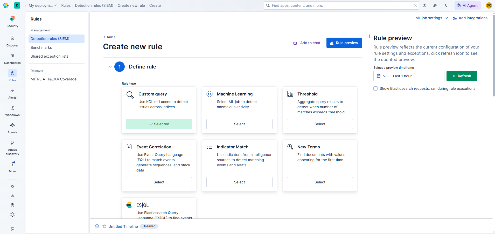This screenshot has width=495, height=234.
Task: Select Machine Learning rule type
Action: pyautogui.click(x=239, y=124)
